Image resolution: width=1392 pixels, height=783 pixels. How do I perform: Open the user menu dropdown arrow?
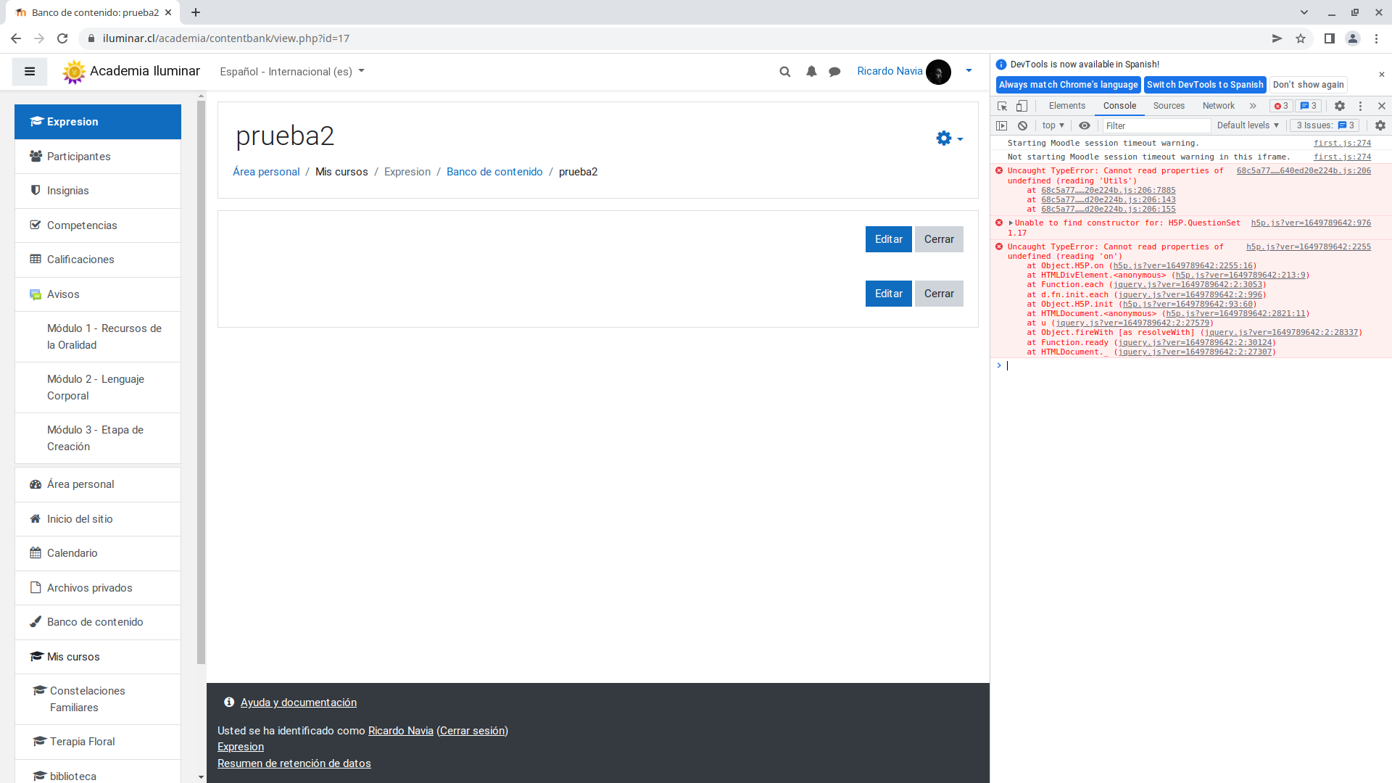point(969,71)
